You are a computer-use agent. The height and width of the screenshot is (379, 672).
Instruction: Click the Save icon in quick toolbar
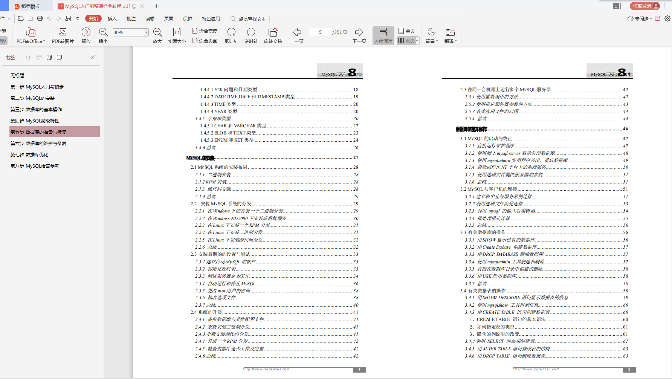click(x=31, y=18)
